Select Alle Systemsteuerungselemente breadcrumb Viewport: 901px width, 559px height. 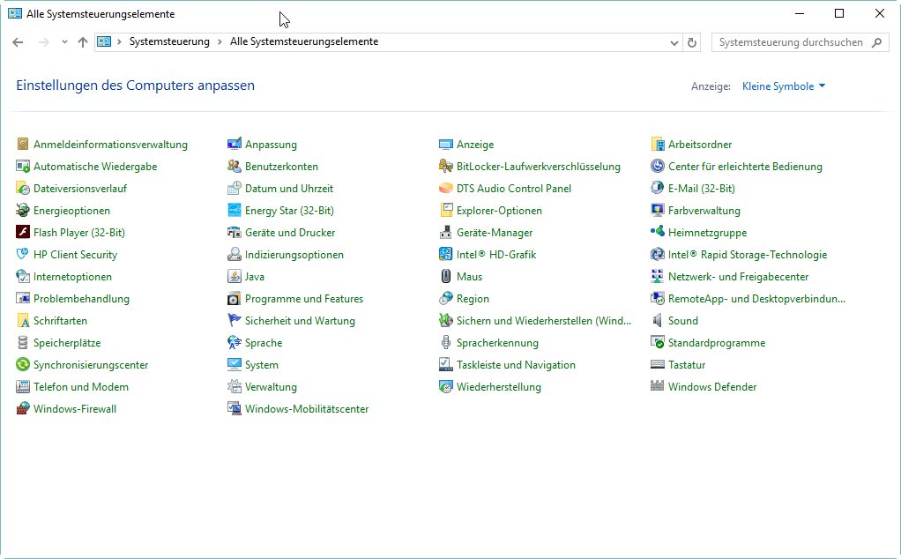tap(304, 41)
